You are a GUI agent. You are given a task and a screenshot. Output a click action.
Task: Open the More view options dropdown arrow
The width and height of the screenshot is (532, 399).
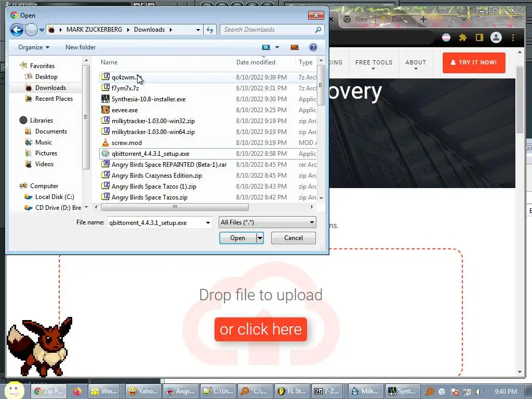point(277,47)
